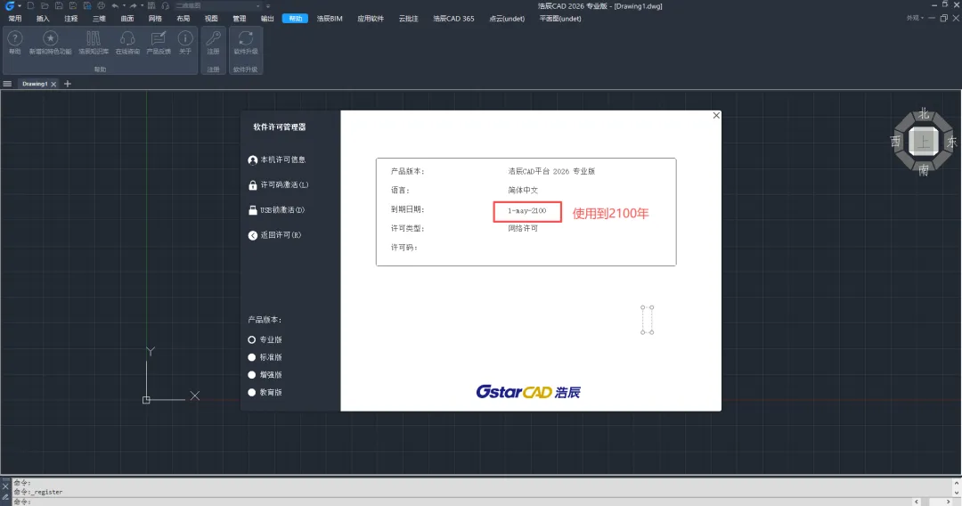This screenshot has width=962, height=506.
Task: Switch to the 管理 ribbon tab
Action: [240, 19]
